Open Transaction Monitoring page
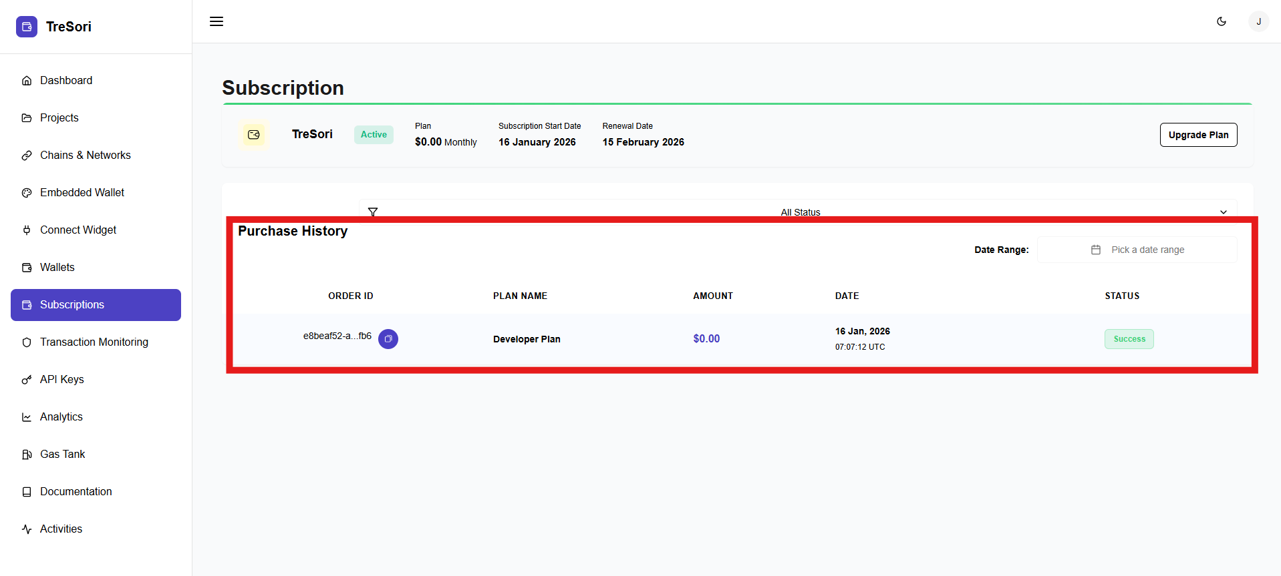The image size is (1281, 576). point(94,342)
